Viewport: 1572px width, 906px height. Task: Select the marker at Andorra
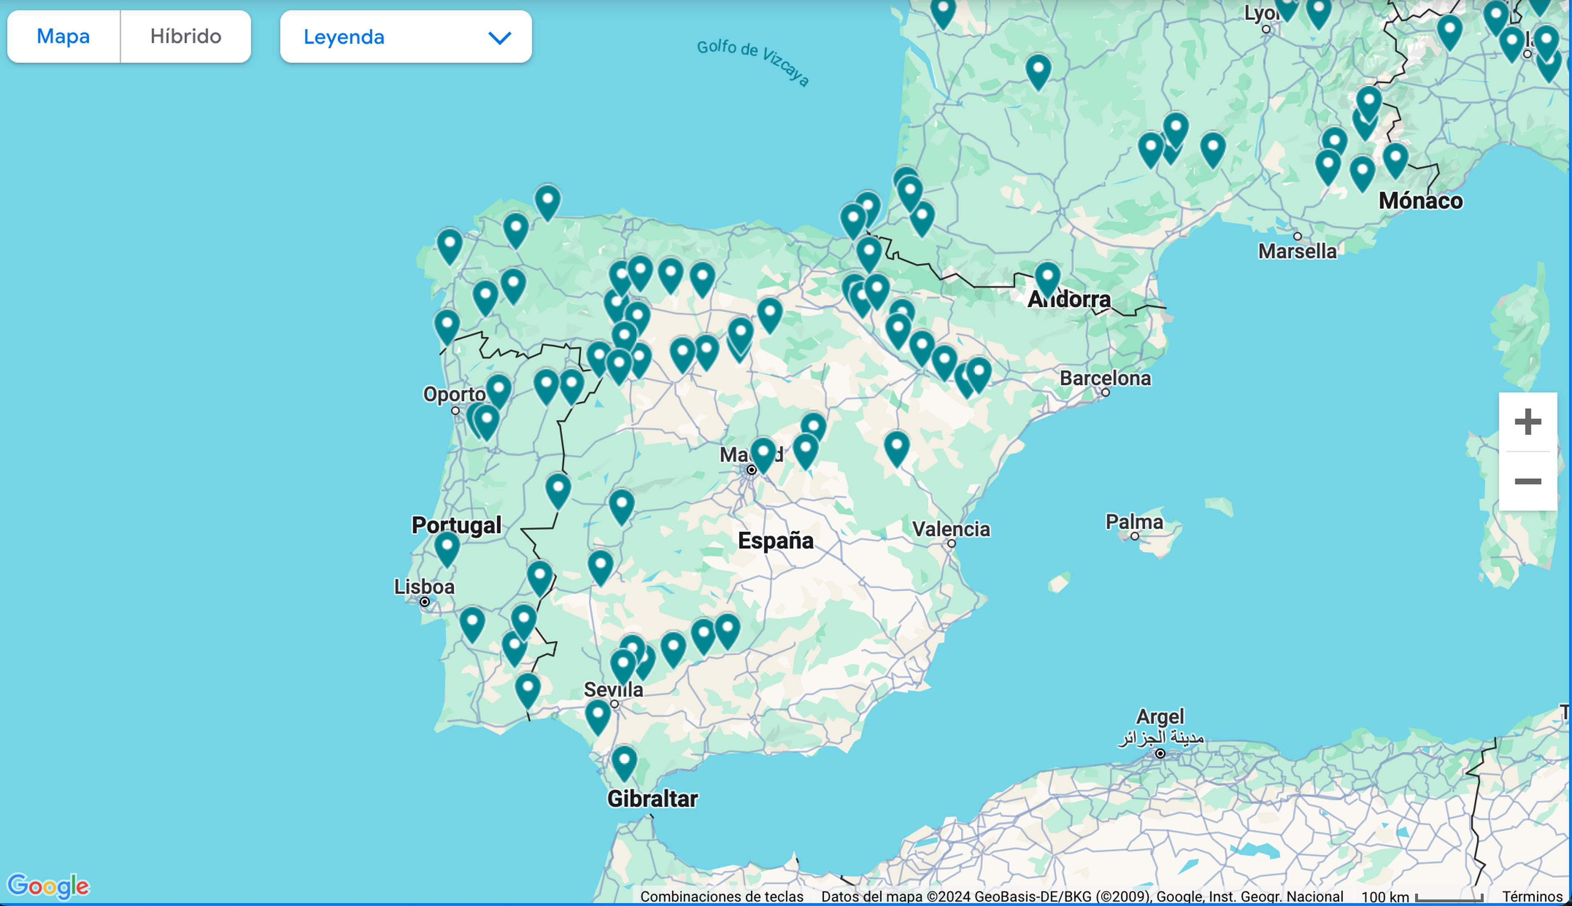click(1047, 278)
